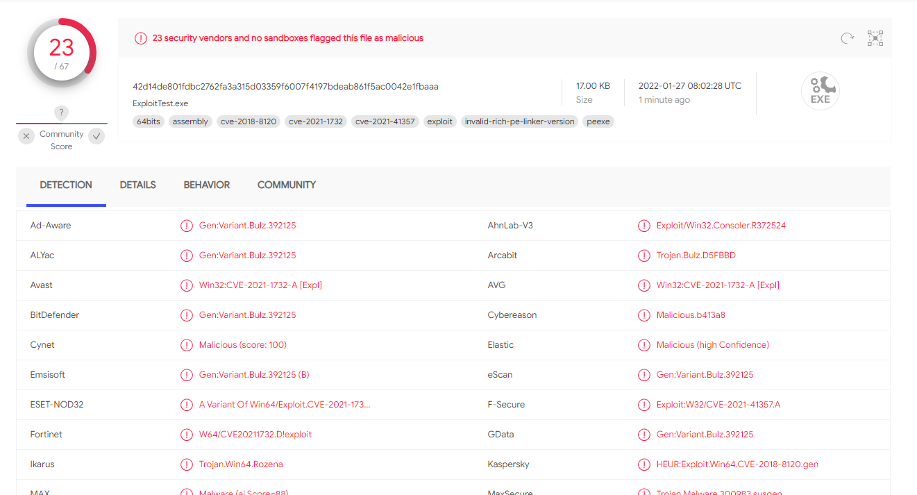
Task: Click the SHA-256 file hash text
Action: tap(285, 87)
